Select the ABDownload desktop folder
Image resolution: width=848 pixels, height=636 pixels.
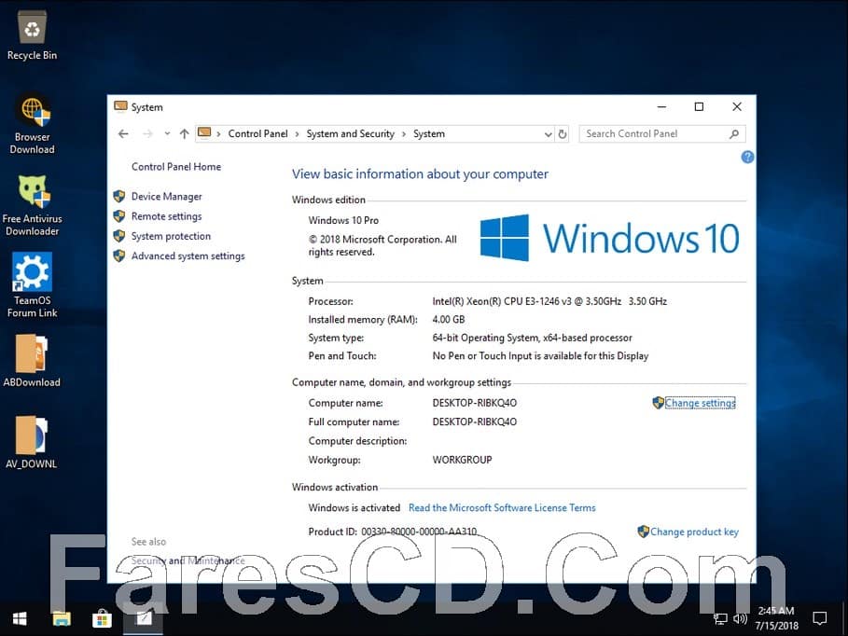pyautogui.click(x=32, y=361)
